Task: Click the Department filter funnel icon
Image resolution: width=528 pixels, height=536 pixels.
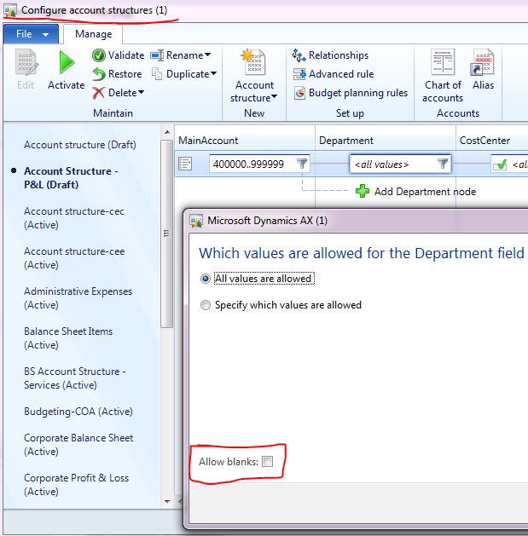Action: [443, 164]
